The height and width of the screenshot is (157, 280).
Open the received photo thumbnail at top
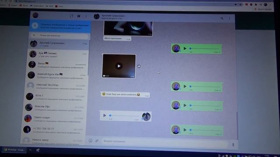pyautogui.click(x=128, y=28)
